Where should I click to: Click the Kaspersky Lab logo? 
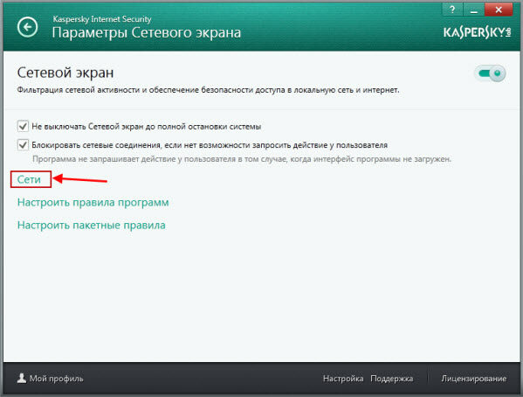pyautogui.click(x=477, y=32)
